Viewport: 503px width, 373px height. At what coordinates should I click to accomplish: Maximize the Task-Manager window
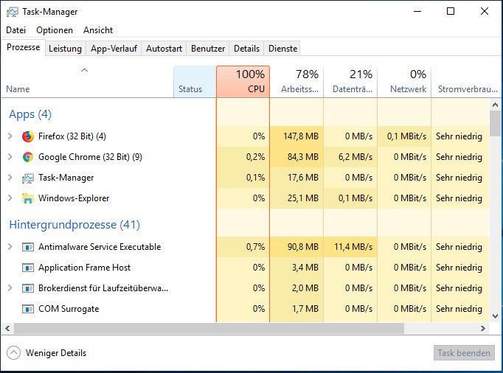click(x=451, y=12)
